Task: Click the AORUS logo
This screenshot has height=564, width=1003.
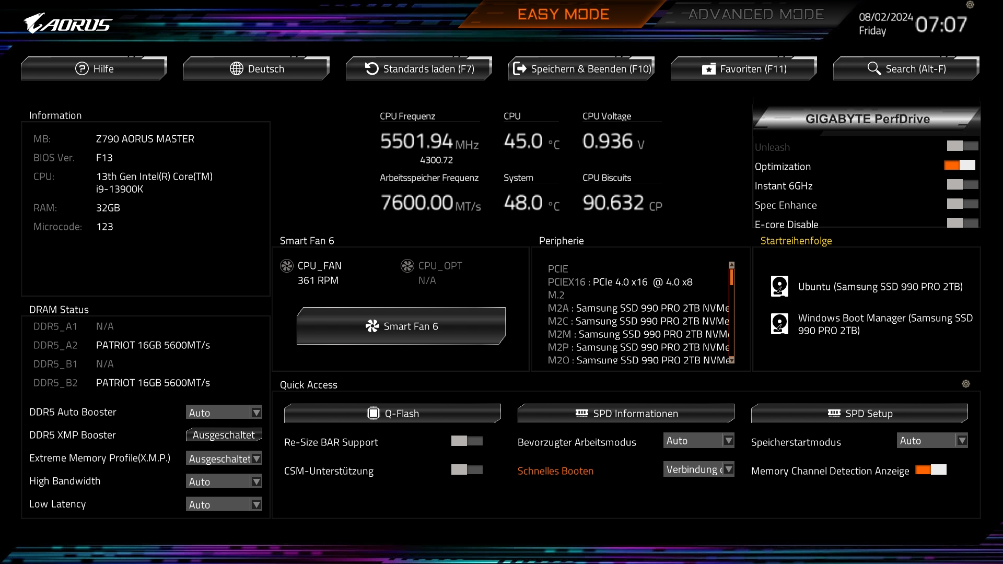Action: (68, 24)
